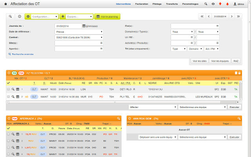Open Date de référence dropdown
This screenshot has width=251, height=157.
(79, 32)
